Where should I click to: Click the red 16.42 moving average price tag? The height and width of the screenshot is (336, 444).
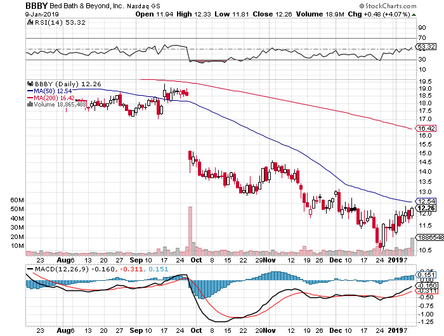coord(426,128)
